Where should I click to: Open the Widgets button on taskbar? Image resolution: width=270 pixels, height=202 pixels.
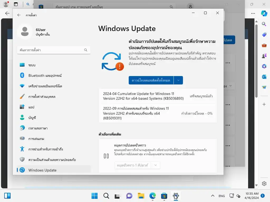click(7, 196)
